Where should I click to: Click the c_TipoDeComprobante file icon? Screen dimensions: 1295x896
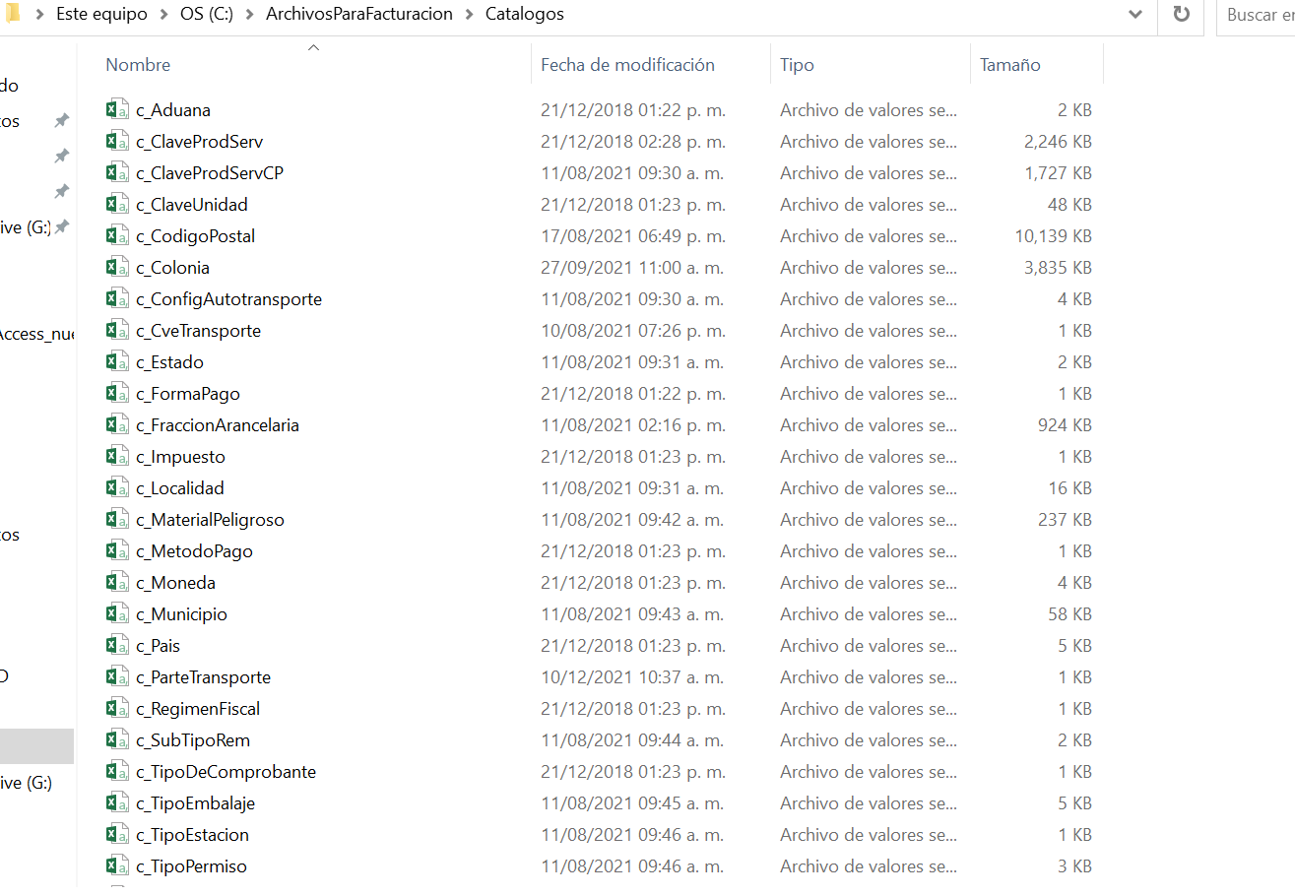pos(117,771)
